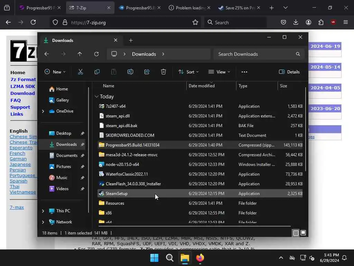Viewport: 354px width, 266px height.
Task: Switch to details list view icon in status bar
Action: 296,233
